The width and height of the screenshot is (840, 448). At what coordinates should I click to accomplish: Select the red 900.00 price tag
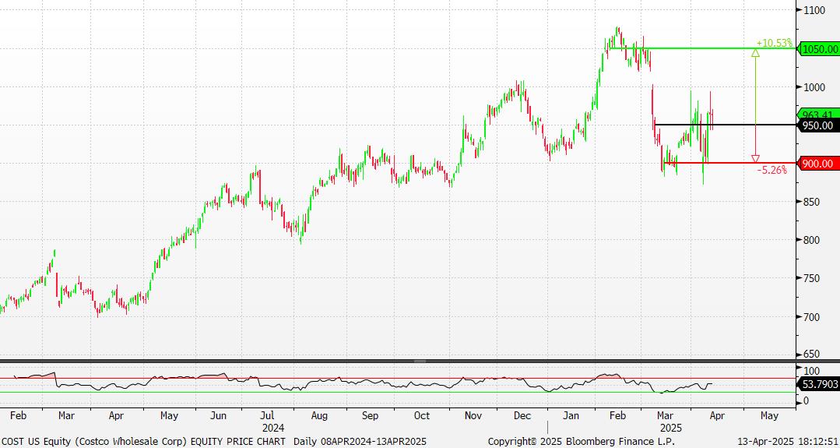click(818, 164)
